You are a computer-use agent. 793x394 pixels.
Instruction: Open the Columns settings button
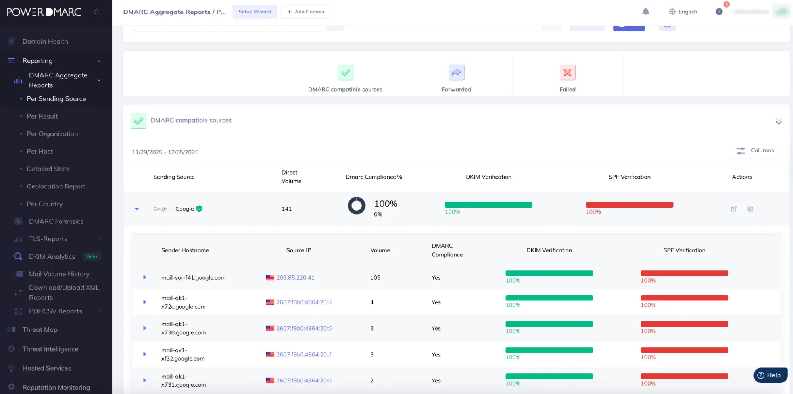755,151
